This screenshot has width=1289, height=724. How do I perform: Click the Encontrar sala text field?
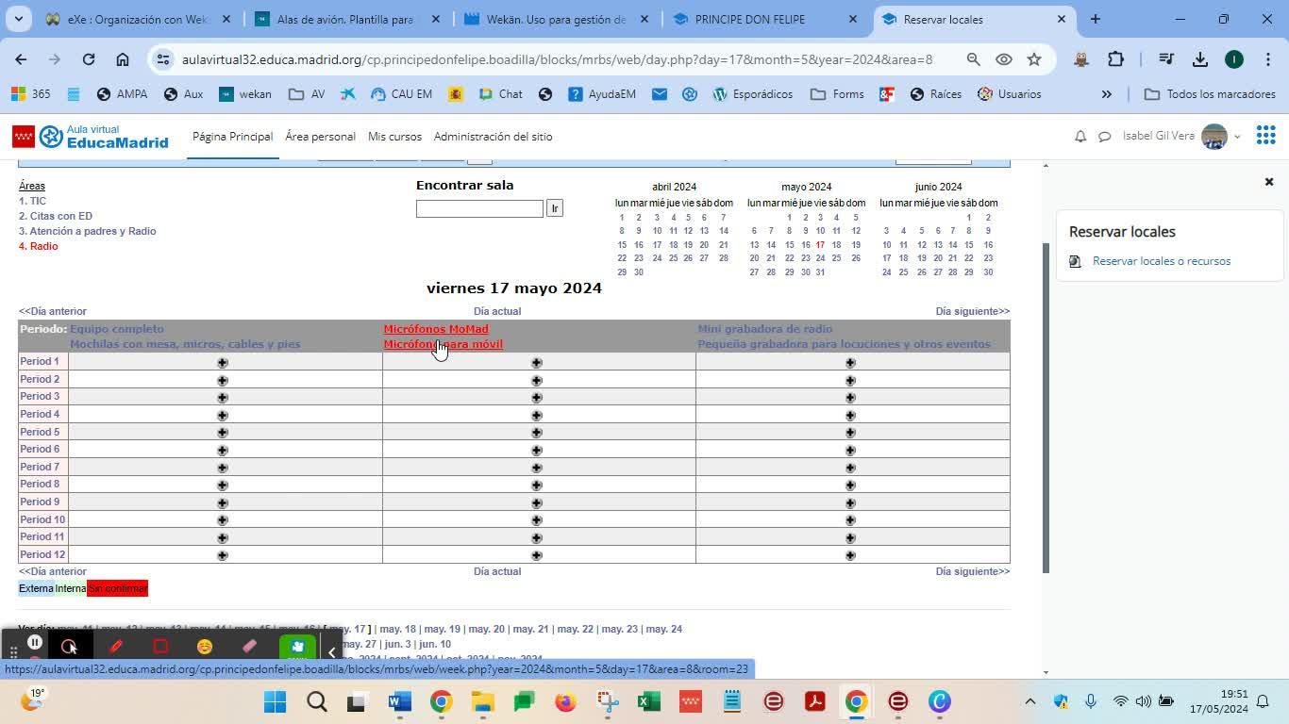tap(479, 208)
